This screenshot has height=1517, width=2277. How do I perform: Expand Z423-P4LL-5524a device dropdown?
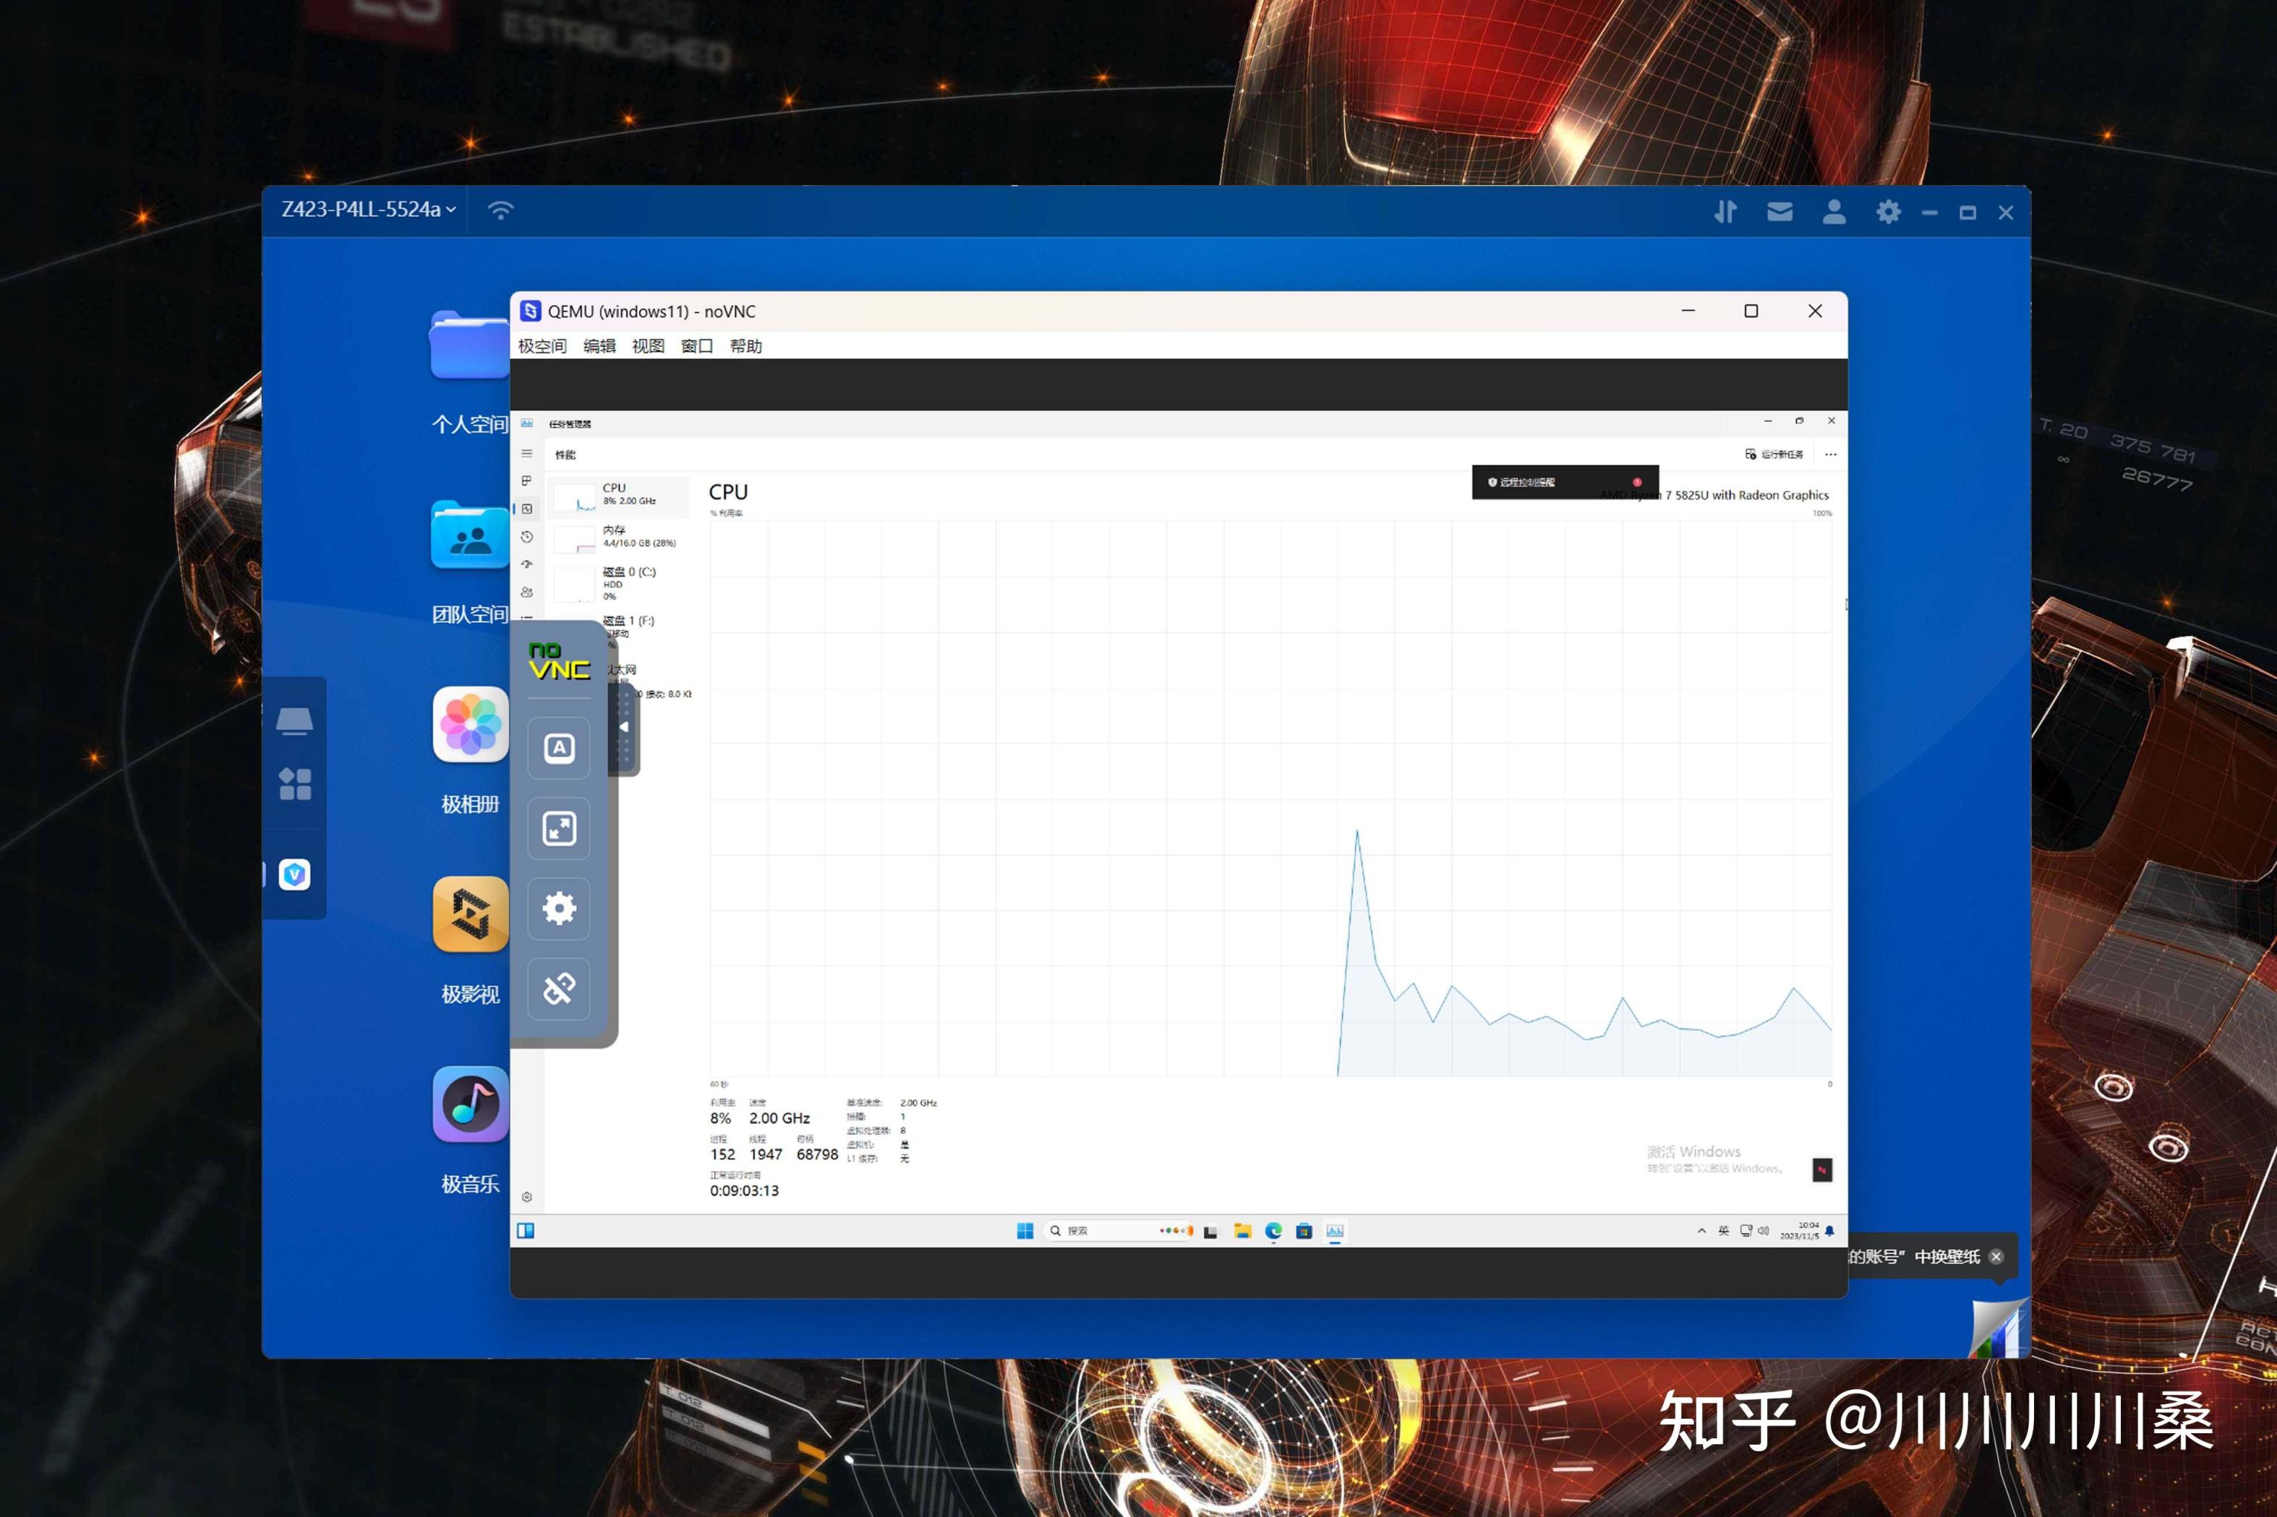point(368,210)
